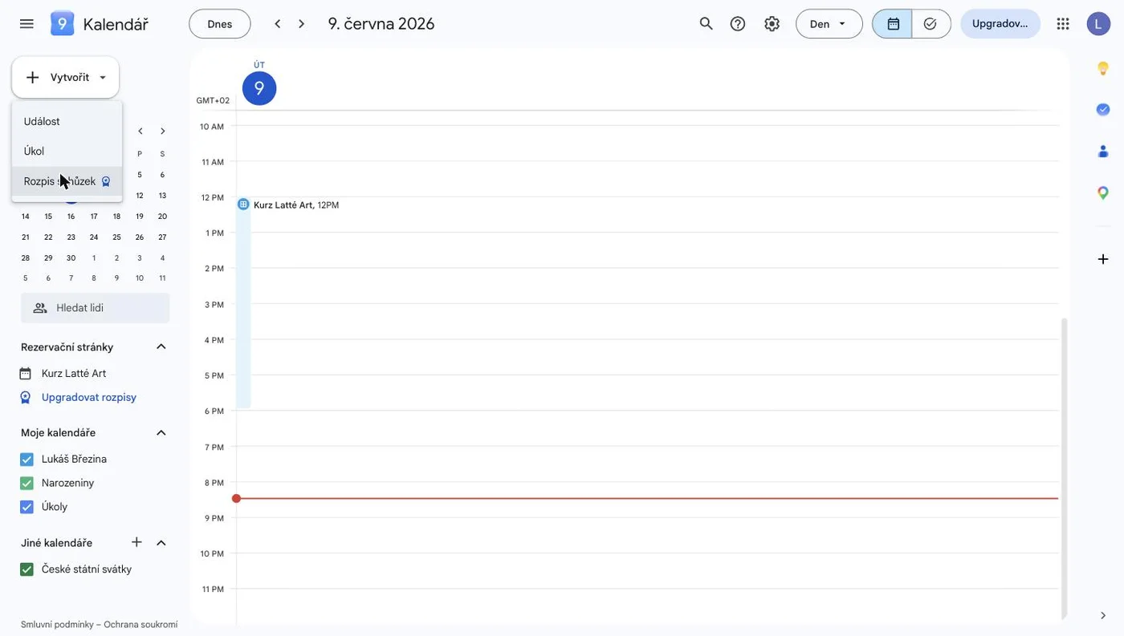Viewport: 1124px width, 636px height.
Task: Click the day number 9 header circle
Action: 259,88
